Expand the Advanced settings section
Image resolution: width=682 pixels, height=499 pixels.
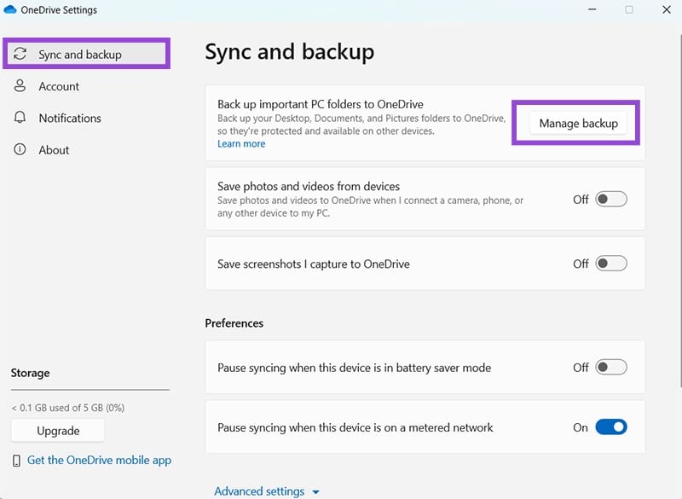pyautogui.click(x=259, y=491)
